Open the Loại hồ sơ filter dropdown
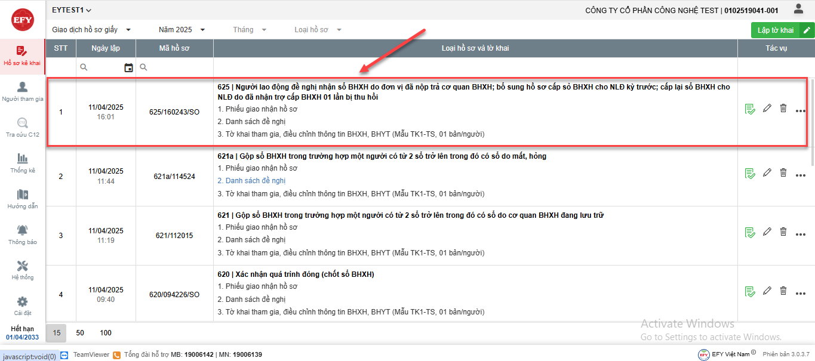 point(318,30)
